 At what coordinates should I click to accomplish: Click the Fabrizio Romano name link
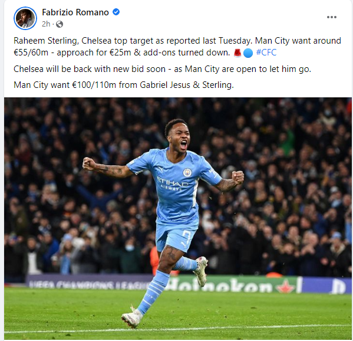[75, 12]
